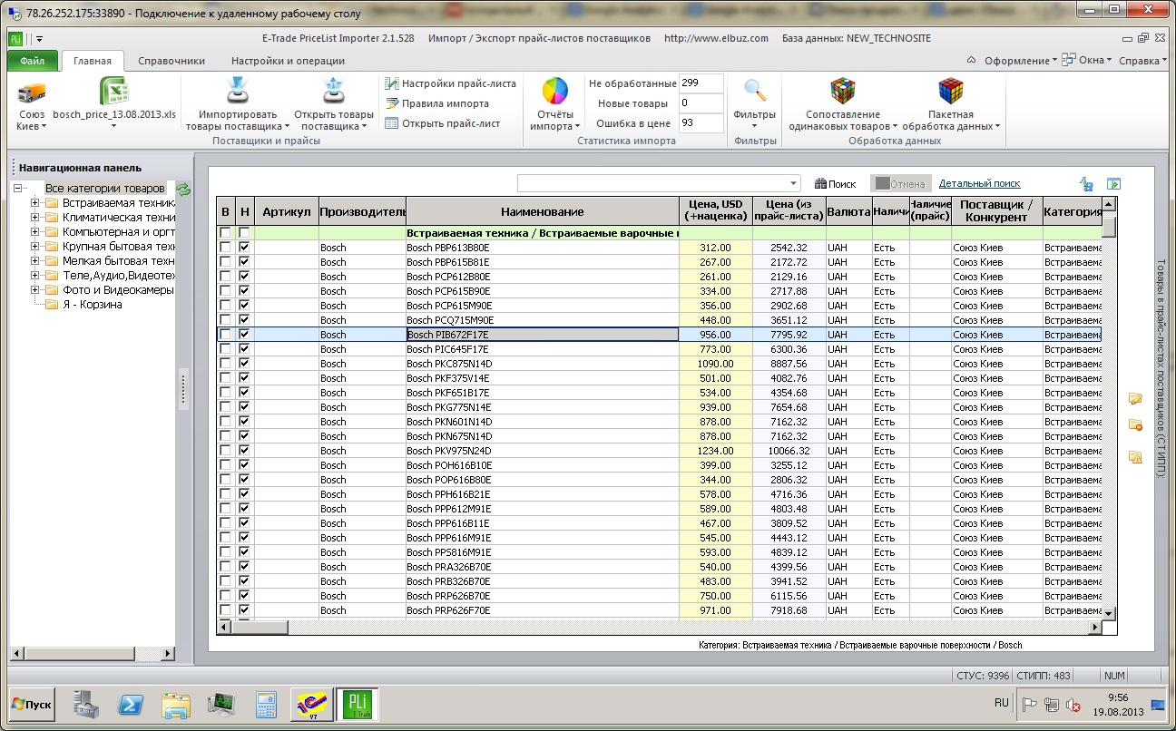Screen dimensions: 1176x731
Task: Expand the Фото и Видеокамеры category
Action: click(x=35, y=290)
